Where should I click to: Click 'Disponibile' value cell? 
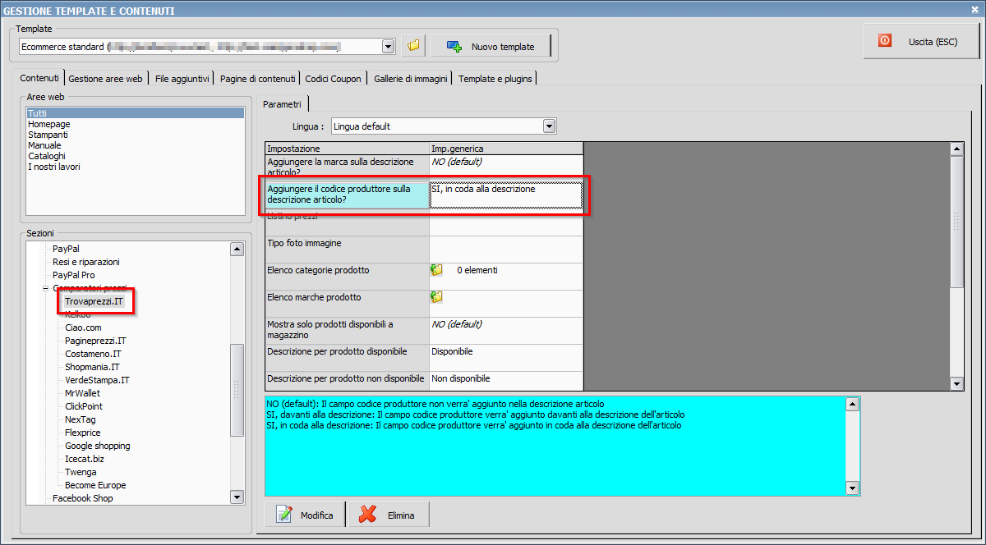(x=506, y=358)
